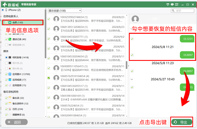The image size is (197, 129).
Task: Click the 提醒事项 reminders icon
Action: (10, 115)
